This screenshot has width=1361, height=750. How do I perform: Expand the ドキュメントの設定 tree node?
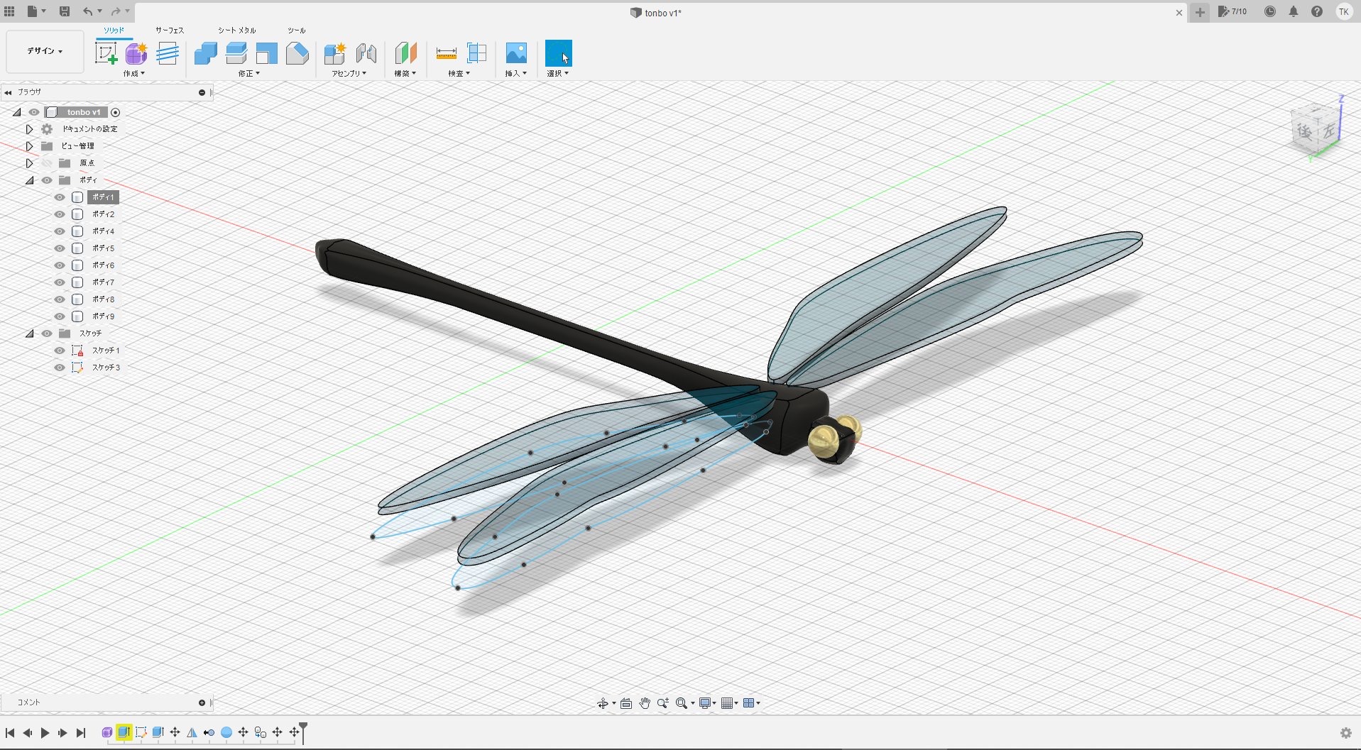(x=29, y=129)
